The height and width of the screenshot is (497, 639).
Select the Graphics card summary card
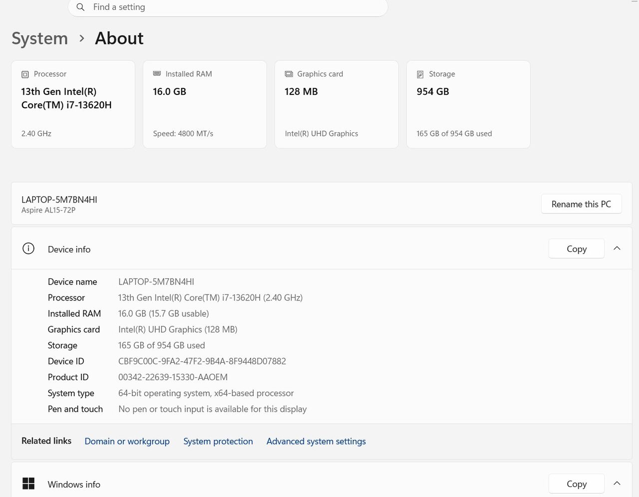336,104
